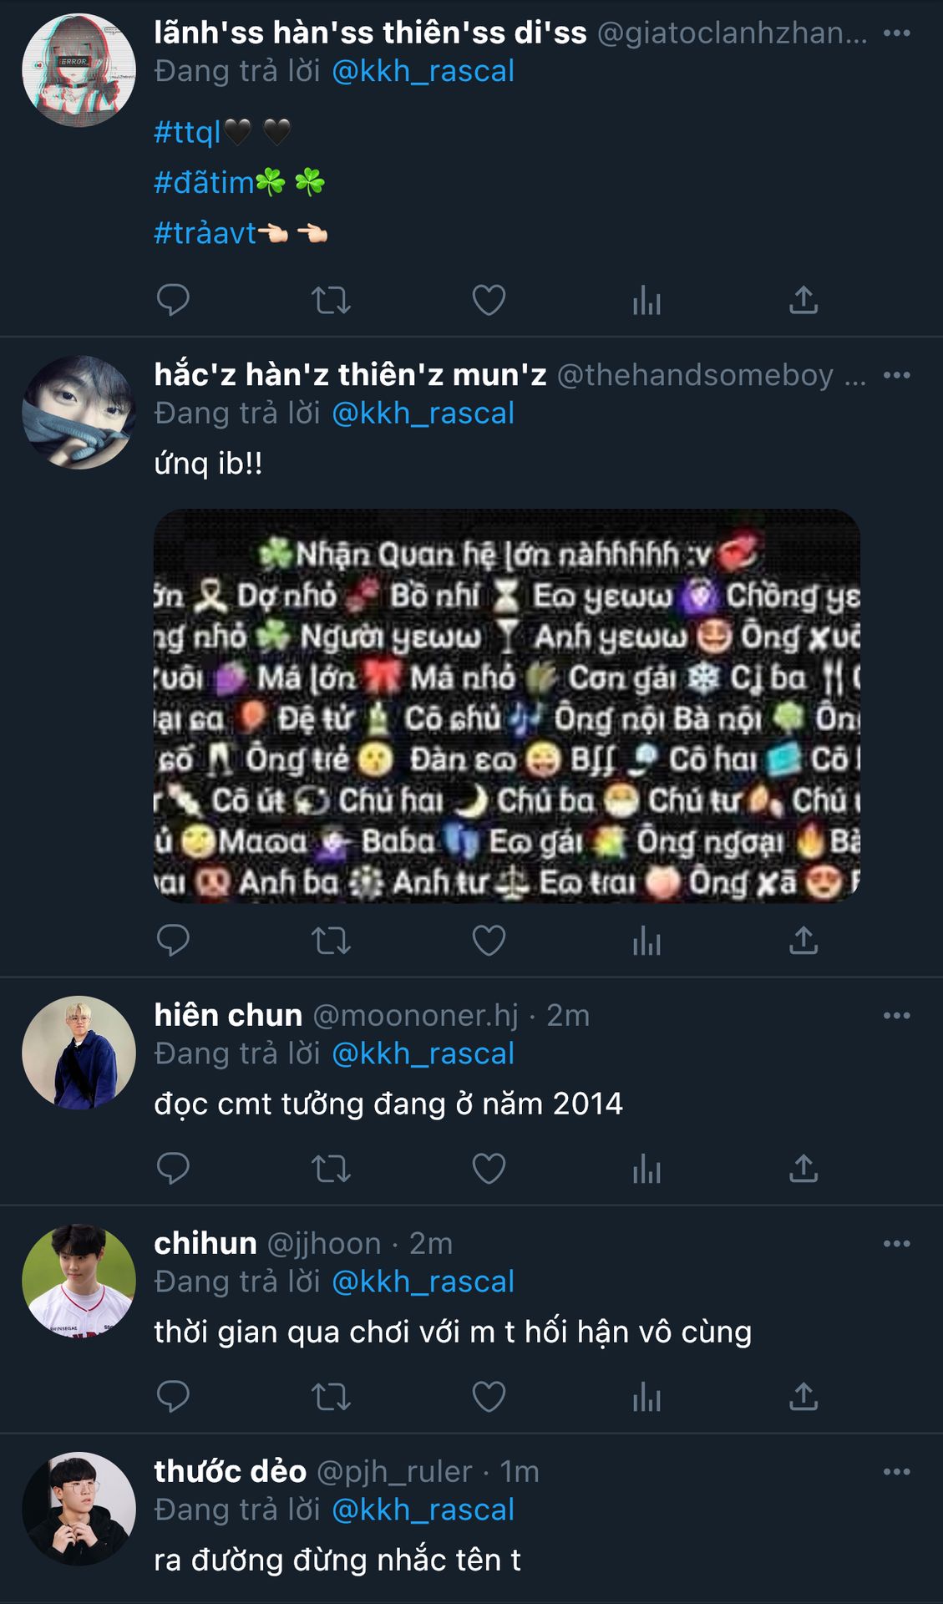
Task: Open chihun's profile name
Action: coord(205,1243)
